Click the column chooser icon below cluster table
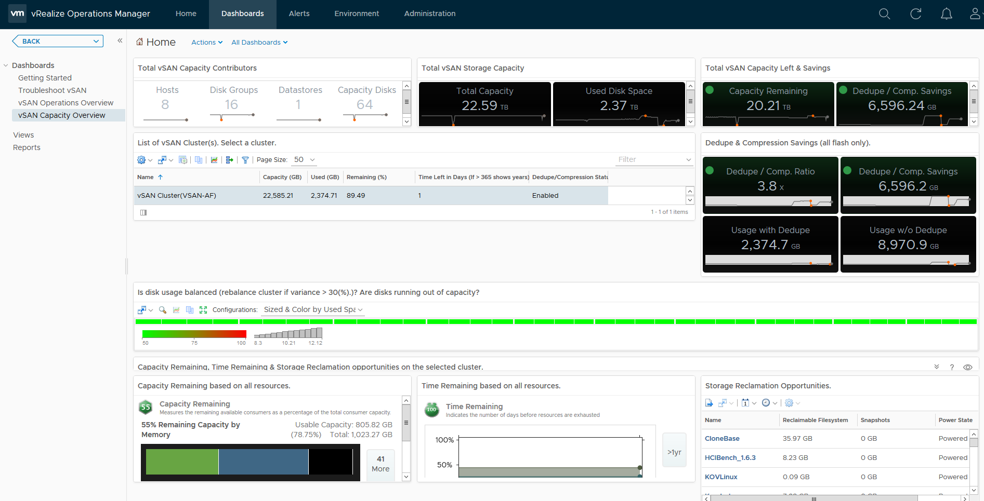This screenshot has width=984, height=501. click(x=143, y=212)
